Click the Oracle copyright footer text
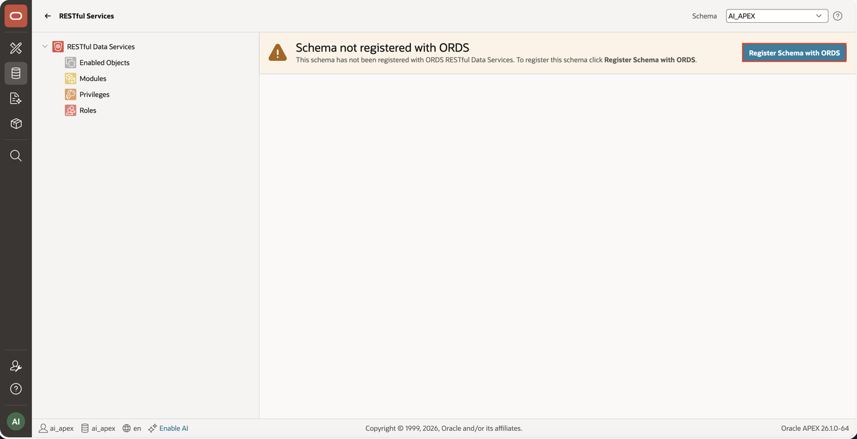This screenshot has height=439, width=857. (x=444, y=428)
